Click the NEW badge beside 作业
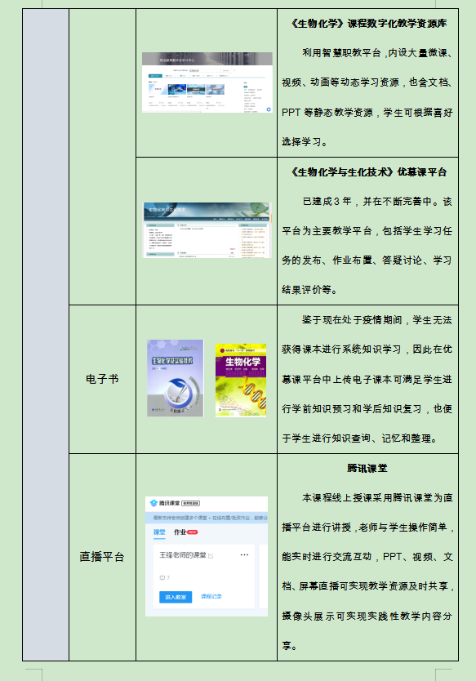The width and height of the screenshot is (476, 681). (192, 532)
